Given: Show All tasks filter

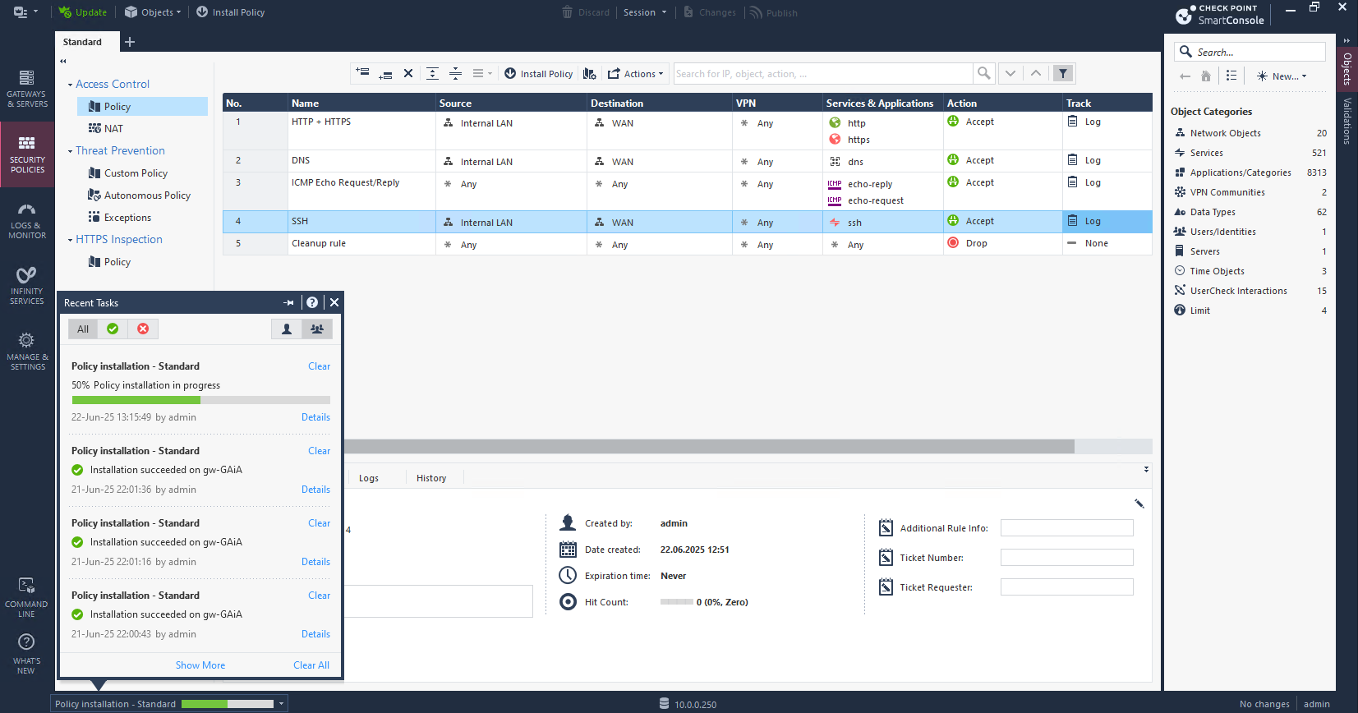Looking at the screenshot, I should click(83, 329).
